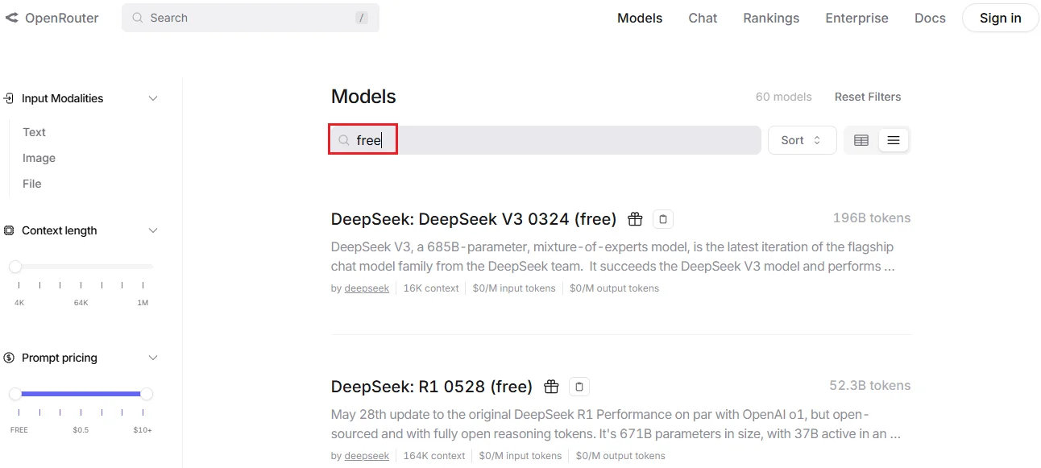The width and height of the screenshot is (1041, 468).
Task: Click the Prompt pricing minimum handle at FREE
Action: click(x=15, y=394)
